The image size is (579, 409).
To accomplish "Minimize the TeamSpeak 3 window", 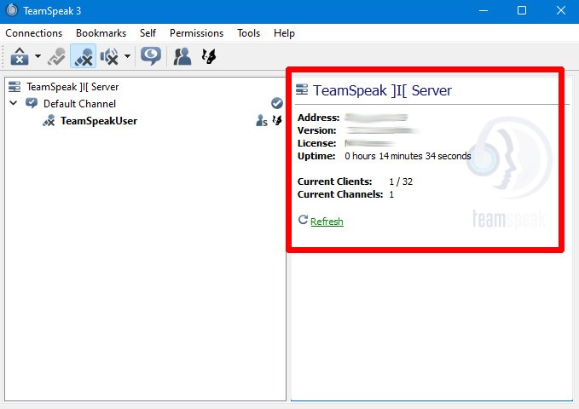I will coord(483,11).
